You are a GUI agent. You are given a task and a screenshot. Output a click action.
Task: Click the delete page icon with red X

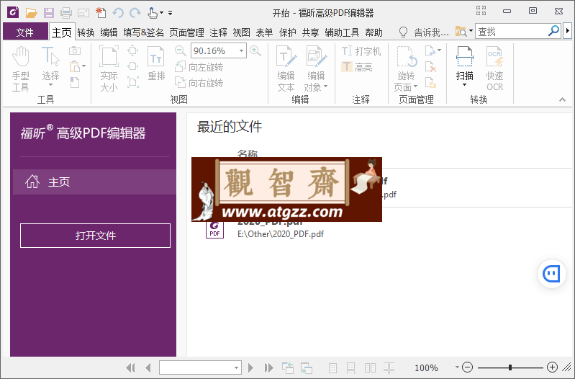coord(430,67)
